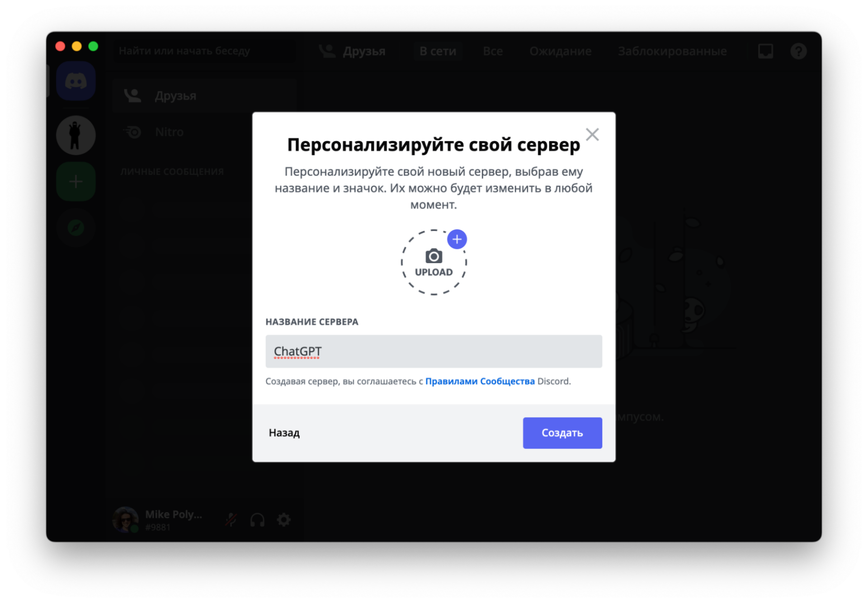Open the Discord home icon
The height and width of the screenshot is (603, 868).
click(75, 80)
